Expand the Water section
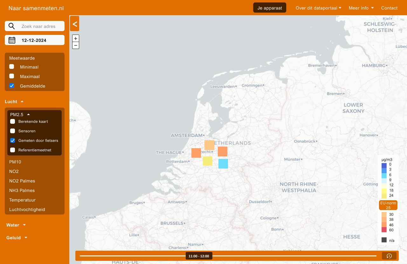 click(x=16, y=225)
